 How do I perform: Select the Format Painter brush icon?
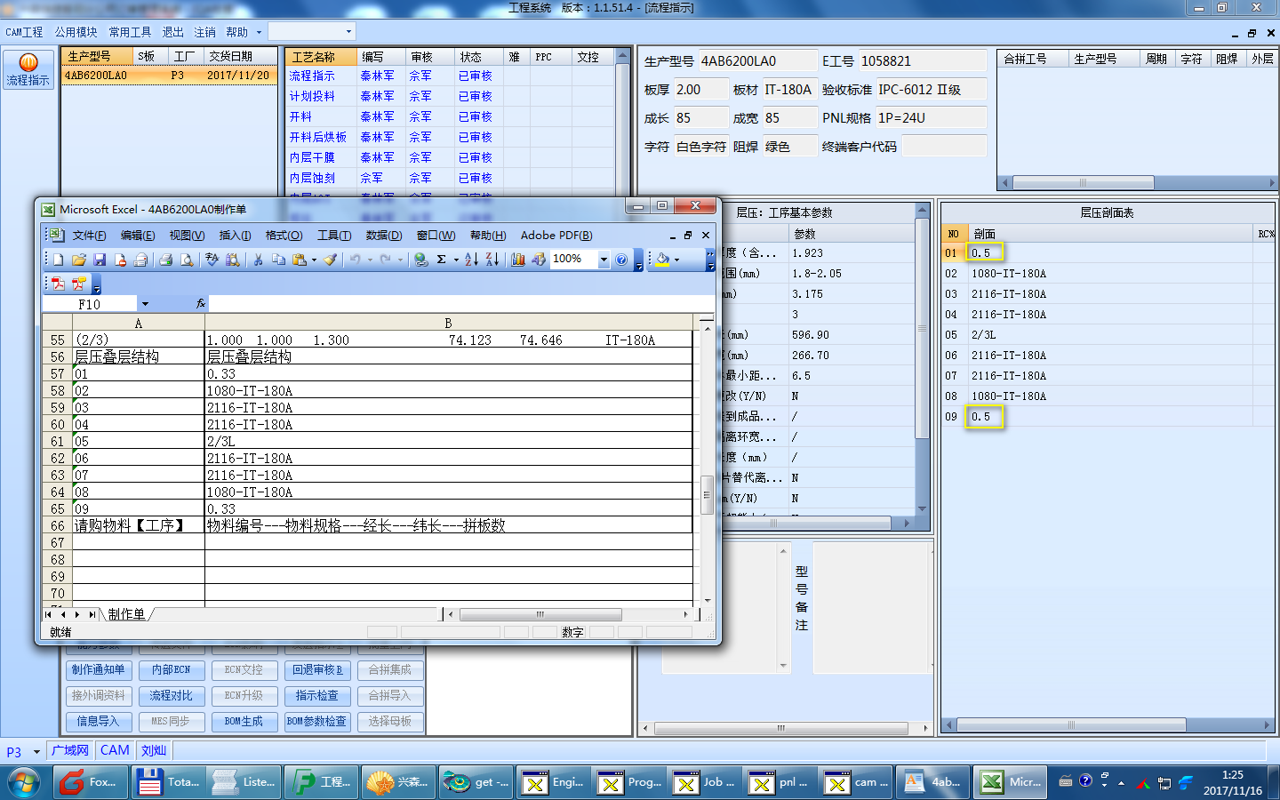(x=330, y=260)
